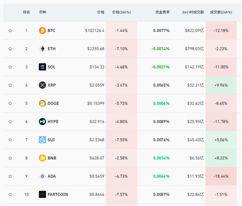Viewport: 242px width, 206px height.
Task: Sort by 24小时成交额 column header
Action: 193,12
